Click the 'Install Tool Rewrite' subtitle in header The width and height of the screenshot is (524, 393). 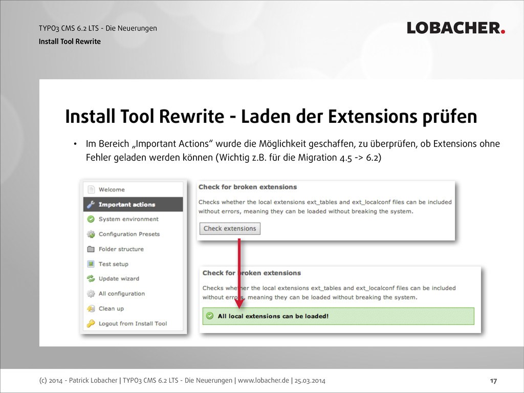tap(70, 41)
